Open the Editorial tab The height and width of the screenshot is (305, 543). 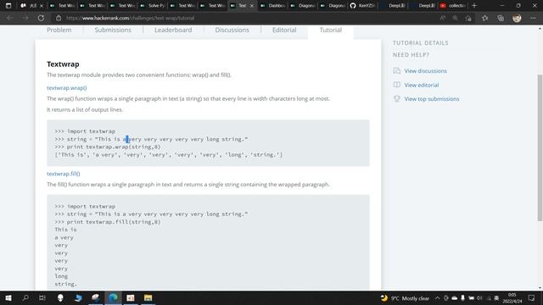point(284,30)
